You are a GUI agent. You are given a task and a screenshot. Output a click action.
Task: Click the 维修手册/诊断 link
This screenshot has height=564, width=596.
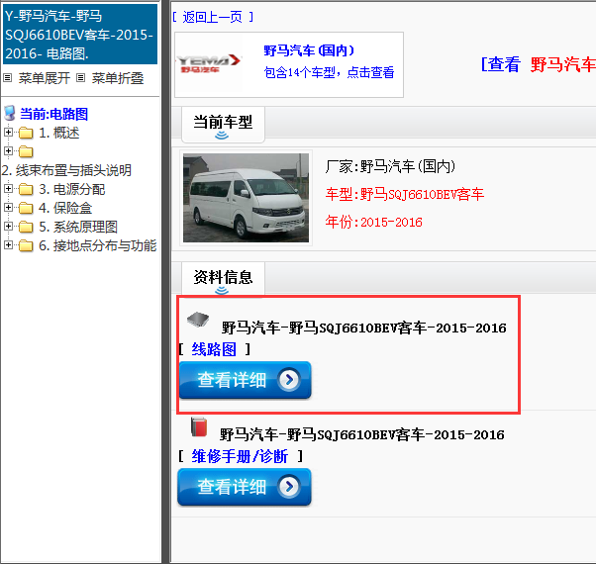click(240, 456)
